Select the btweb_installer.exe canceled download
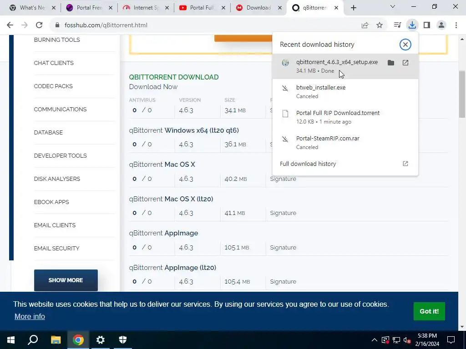This screenshot has height=349, width=466. click(345, 92)
